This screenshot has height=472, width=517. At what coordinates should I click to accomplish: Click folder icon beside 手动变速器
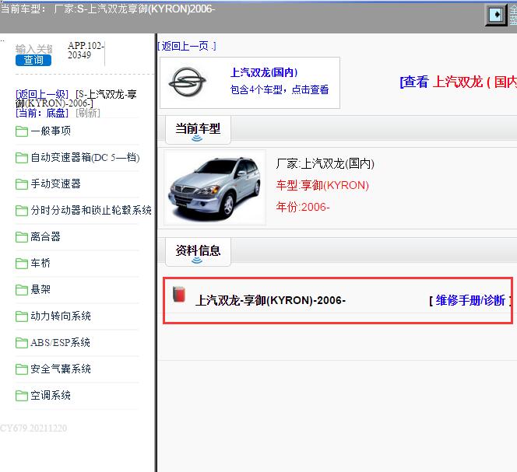coord(22,184)
